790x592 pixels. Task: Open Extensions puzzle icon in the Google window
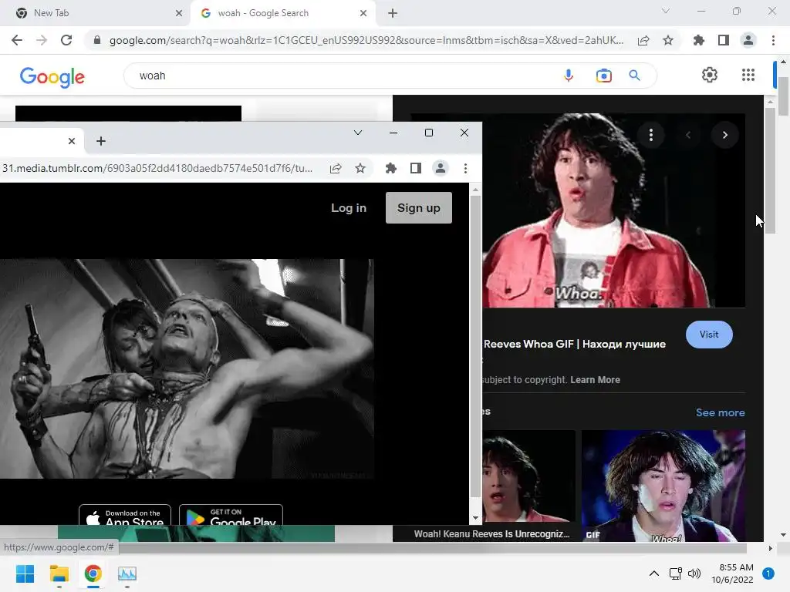click(x=699, y=40)
